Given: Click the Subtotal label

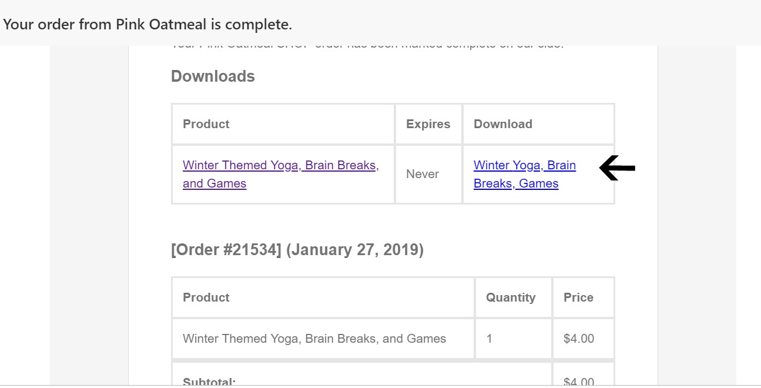Looking at the screenshot, I should [209, 381].
